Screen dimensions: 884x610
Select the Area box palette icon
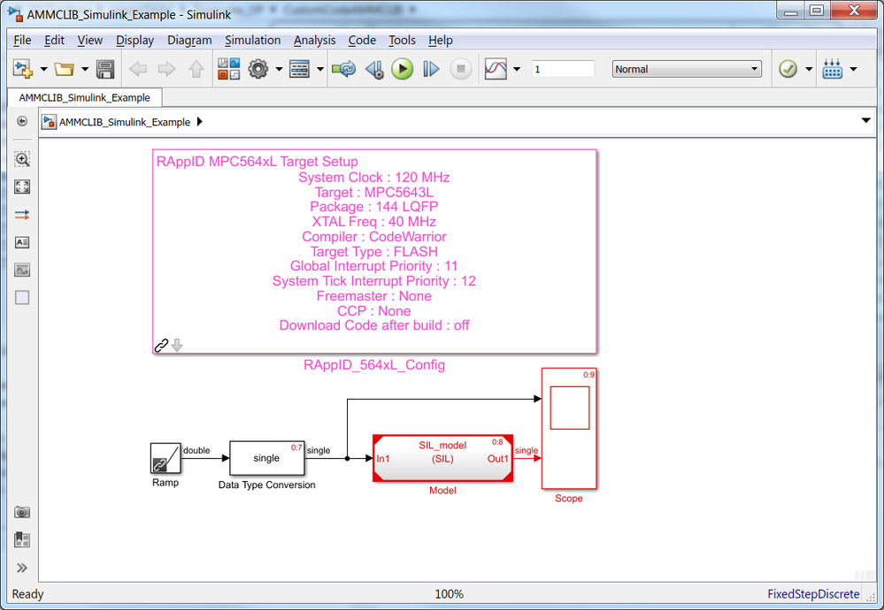click(x=22, y=297)
